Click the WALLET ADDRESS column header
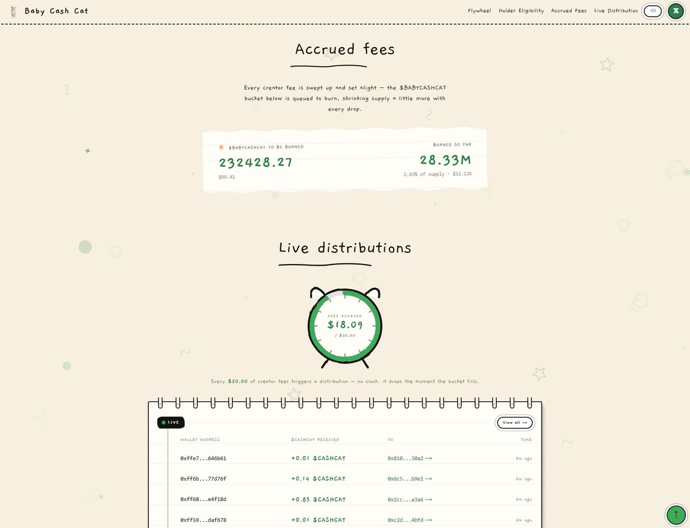Viewport: 690px width, 528px height. (200, 440)
